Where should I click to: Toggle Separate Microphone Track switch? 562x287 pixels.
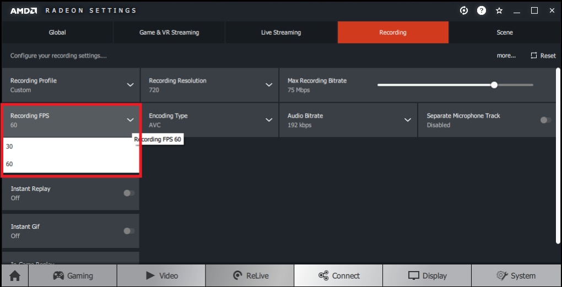[x=546, y=120]
